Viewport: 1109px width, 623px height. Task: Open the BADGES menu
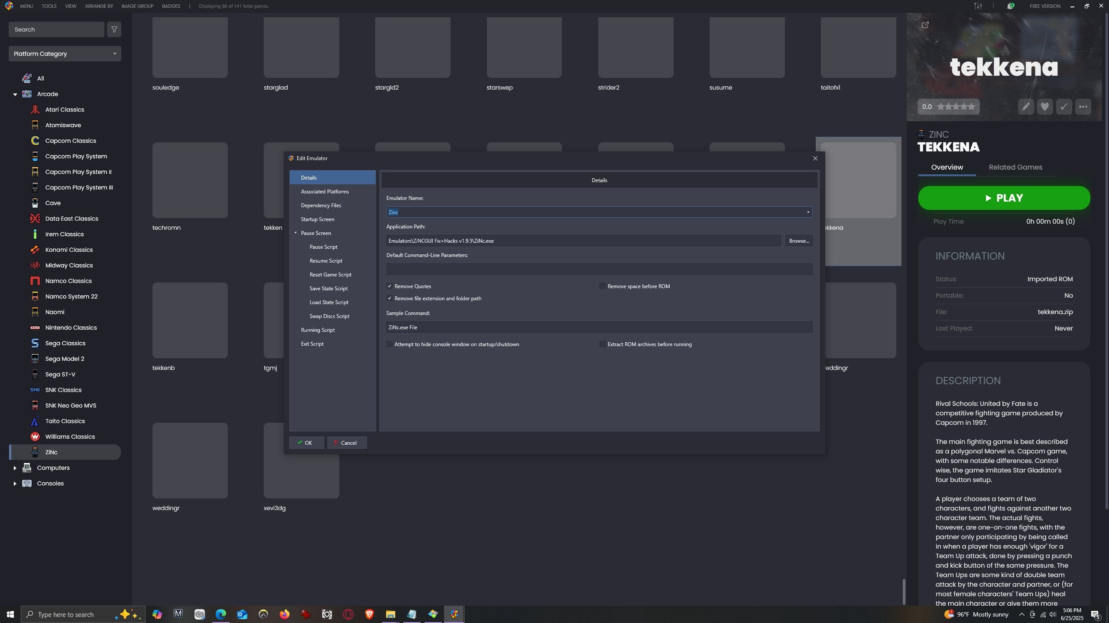pyautogui.click(x=171, y=6)
